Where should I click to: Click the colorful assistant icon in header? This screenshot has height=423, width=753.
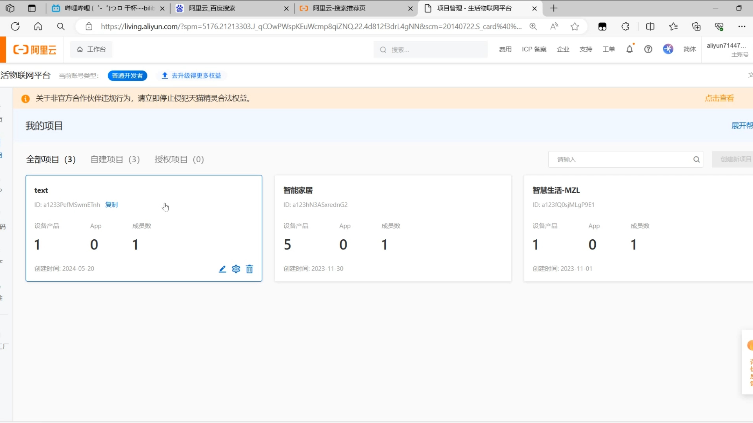668,49
